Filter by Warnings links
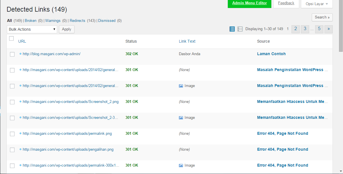Image resolution: width=343 pixels, height=174 pixels. point(53,20)
